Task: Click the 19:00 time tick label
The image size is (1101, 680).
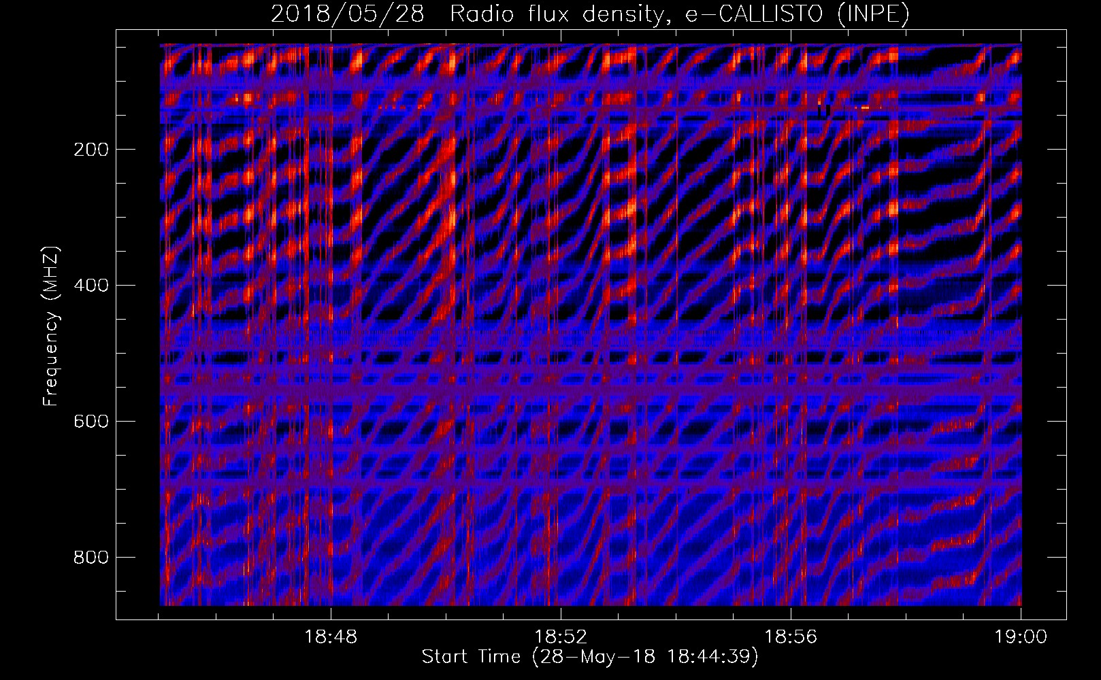Action: point(1021,637)
